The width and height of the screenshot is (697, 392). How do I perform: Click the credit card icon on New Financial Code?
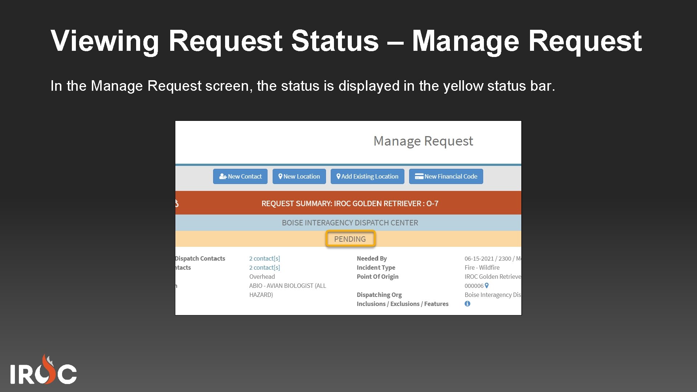point(419,176)
